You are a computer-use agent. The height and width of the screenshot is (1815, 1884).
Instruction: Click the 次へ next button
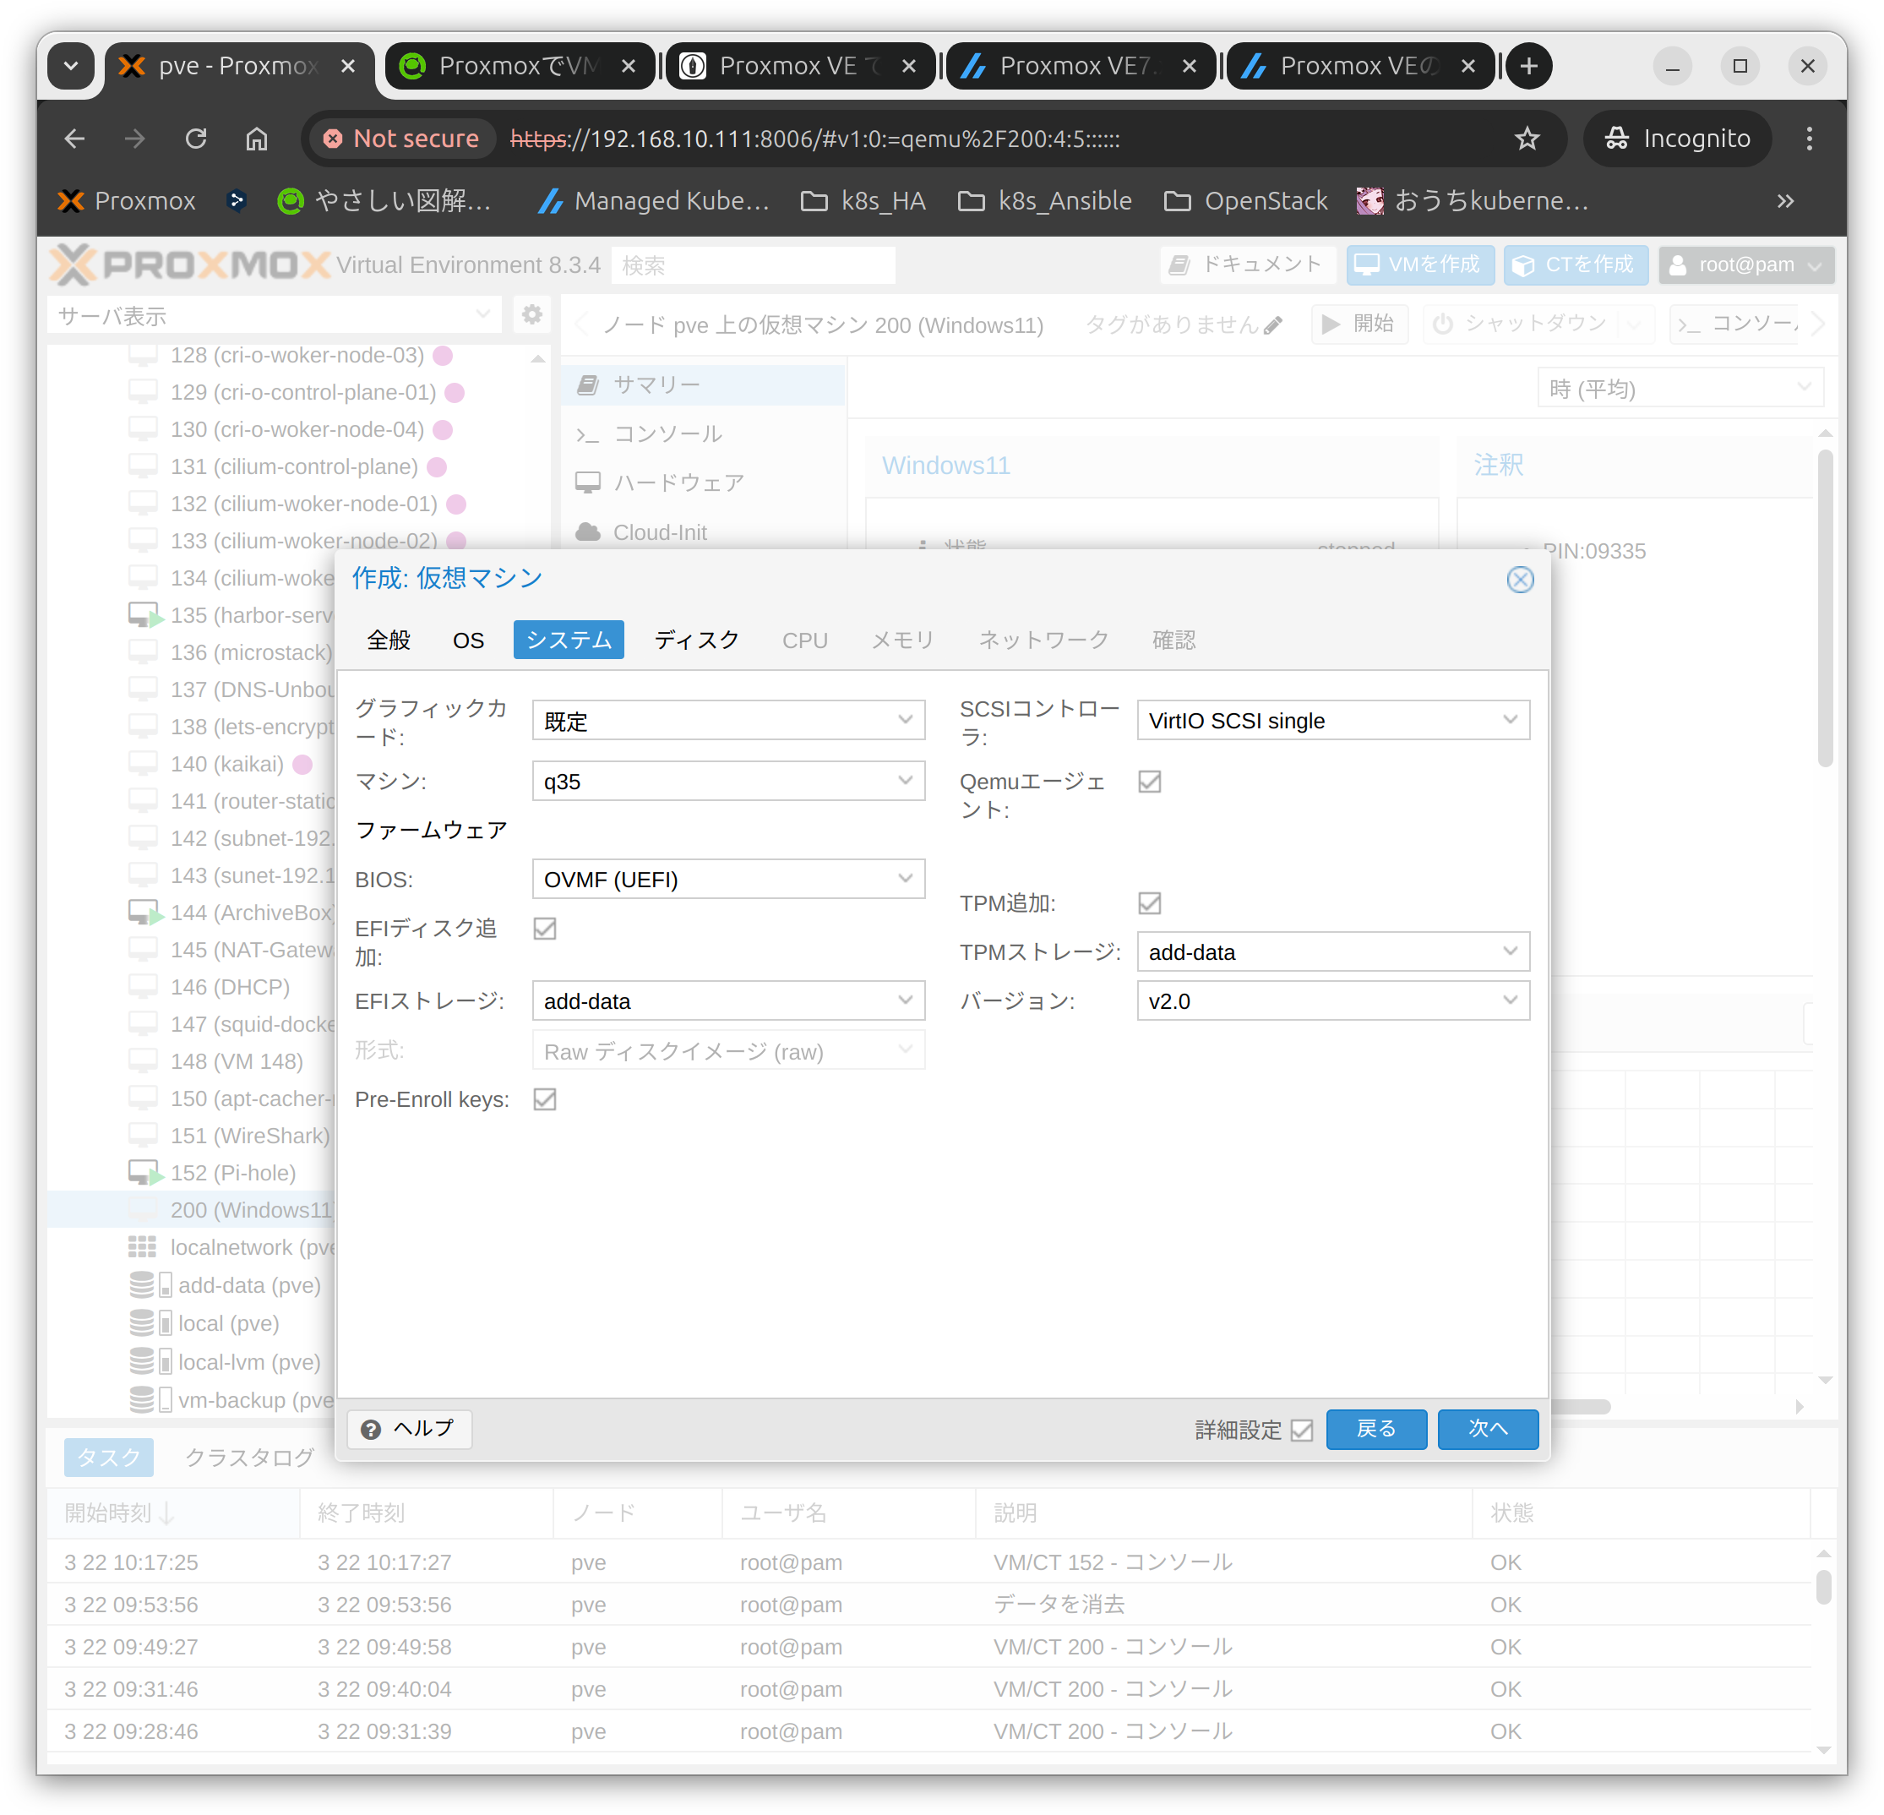coord(1487,1429)
